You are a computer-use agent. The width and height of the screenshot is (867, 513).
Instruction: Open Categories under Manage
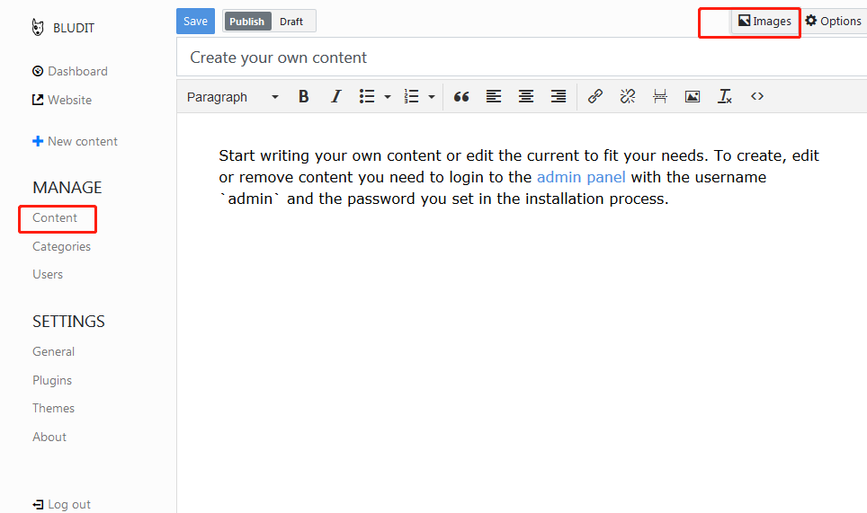(x=61, y=246)
